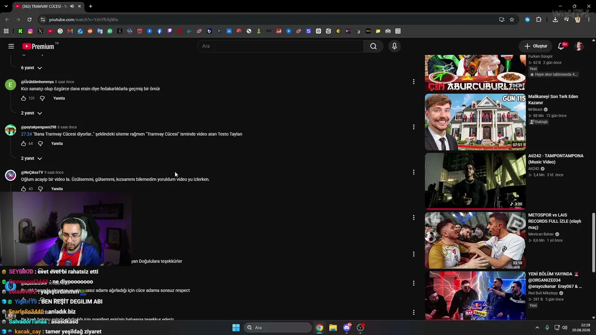596x335 pixels.
Task: Open the YouTube guide hamburger menu
Action: pos(11,46)
